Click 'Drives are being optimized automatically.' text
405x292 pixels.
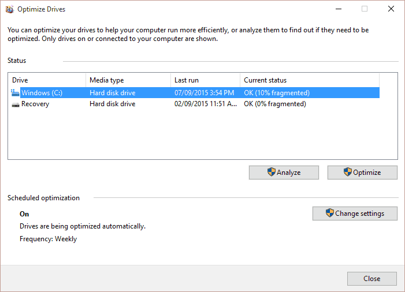click(83, 226)
